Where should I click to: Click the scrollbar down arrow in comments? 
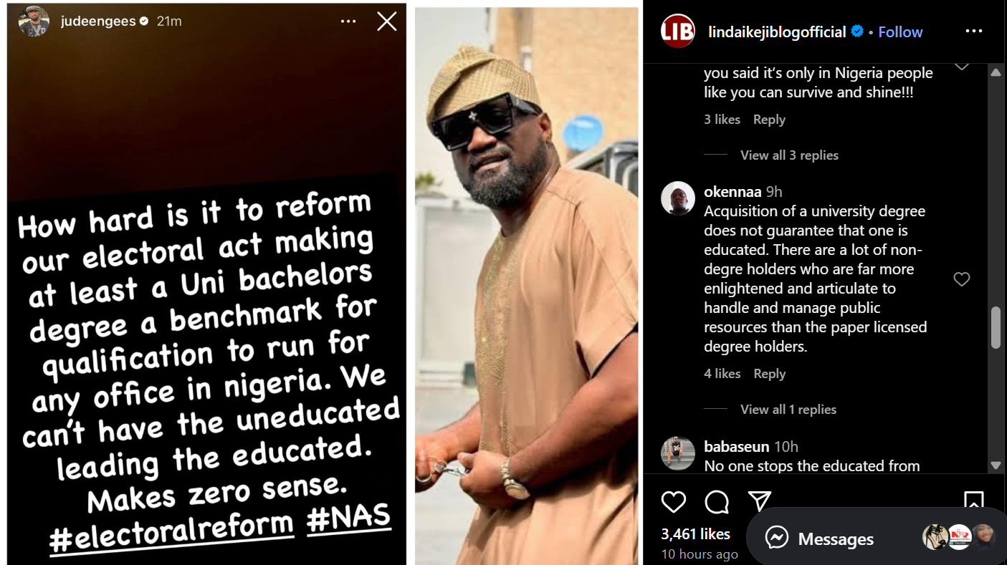(x=996, y=465)
